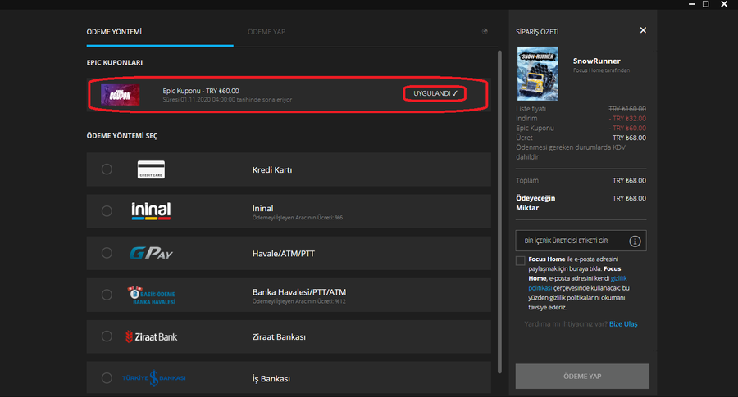Select Kredi Kartı radio button
This screenshot has width=738, height=397.
[107, 169]
